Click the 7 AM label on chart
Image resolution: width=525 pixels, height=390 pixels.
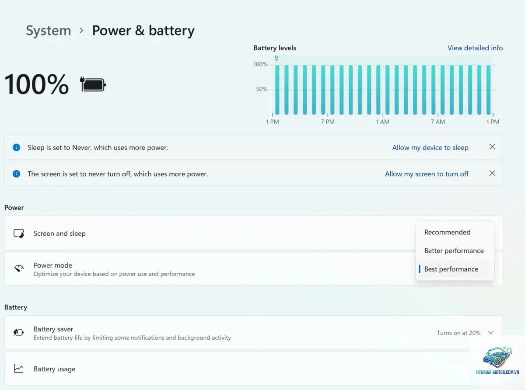pos(437,122)
